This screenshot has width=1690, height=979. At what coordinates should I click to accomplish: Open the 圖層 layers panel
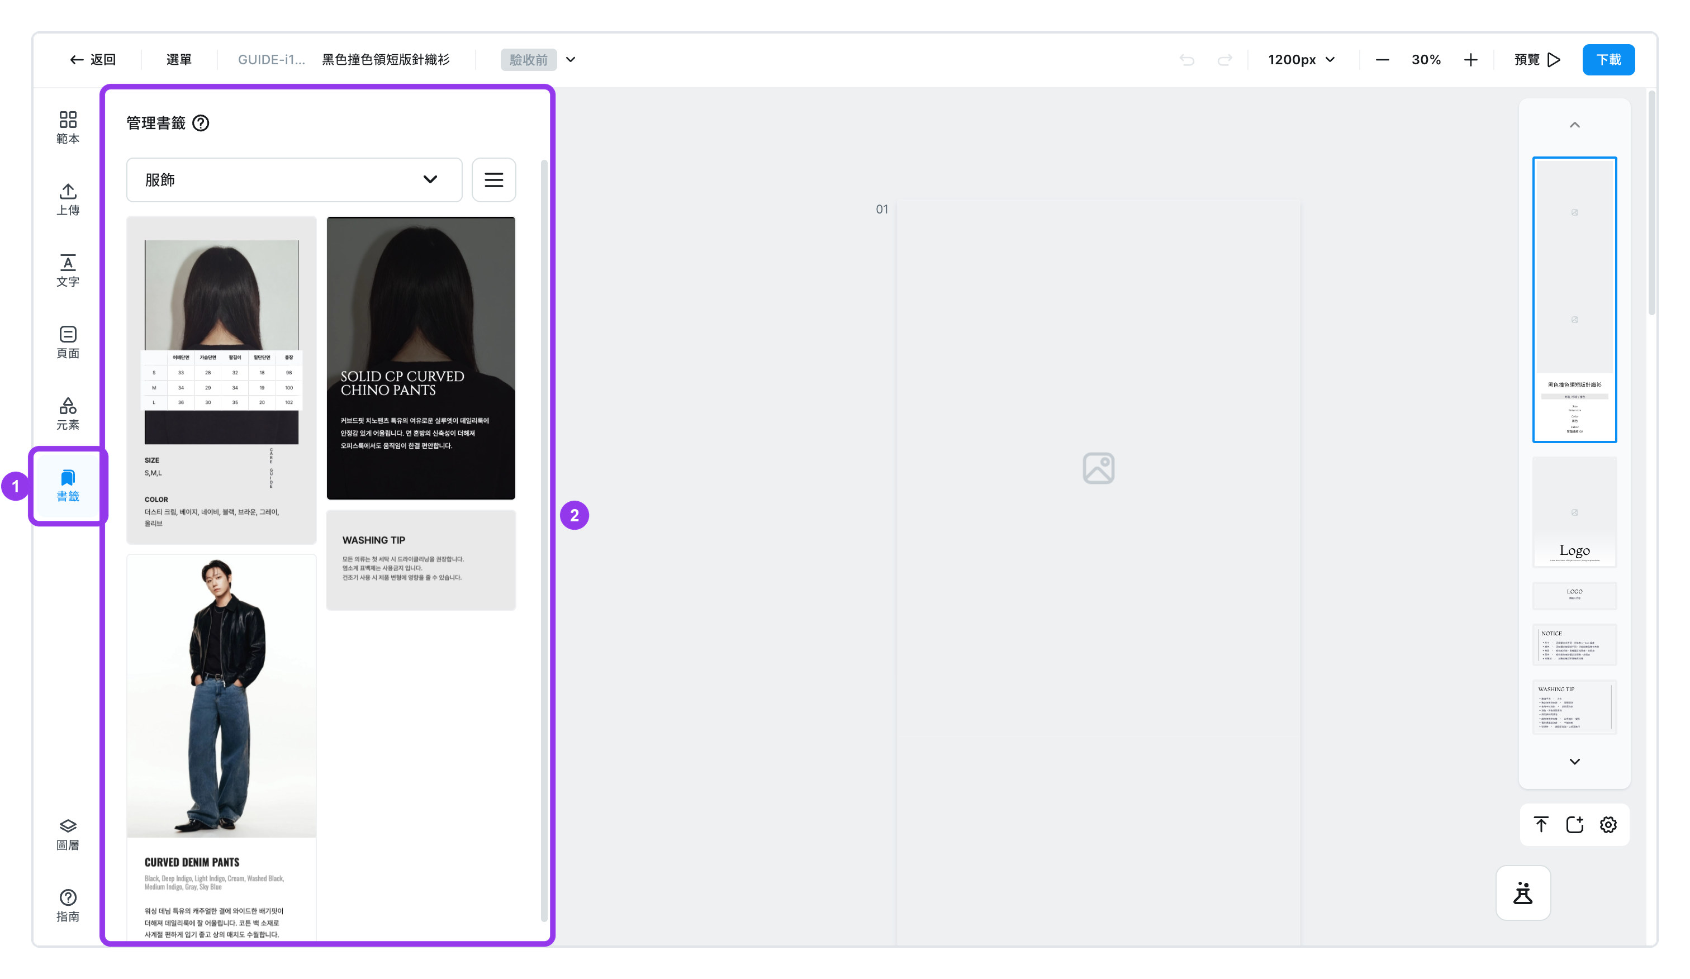[x=68, y=834]
